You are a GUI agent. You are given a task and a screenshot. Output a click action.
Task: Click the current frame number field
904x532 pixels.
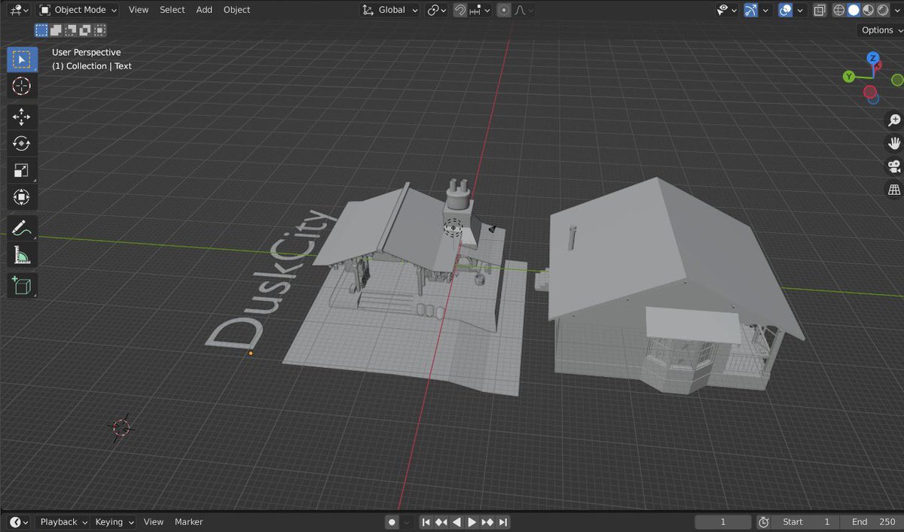tap(722, 521)
